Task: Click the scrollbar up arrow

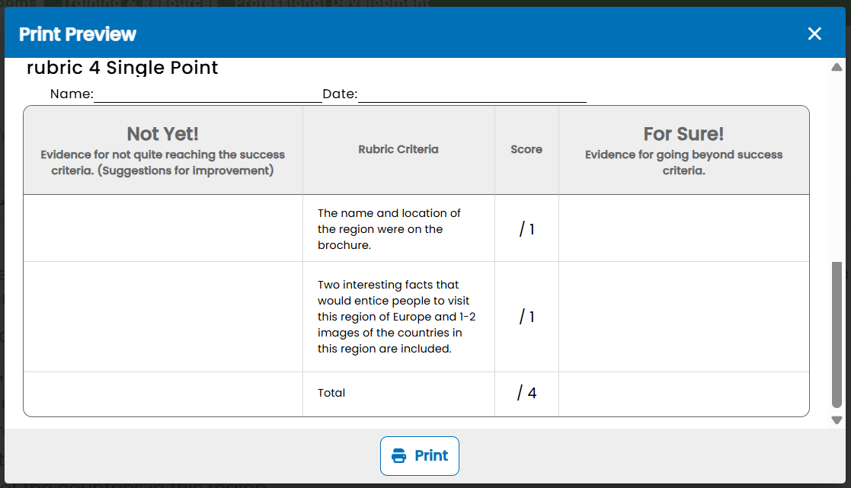Action: click(837, 67)
